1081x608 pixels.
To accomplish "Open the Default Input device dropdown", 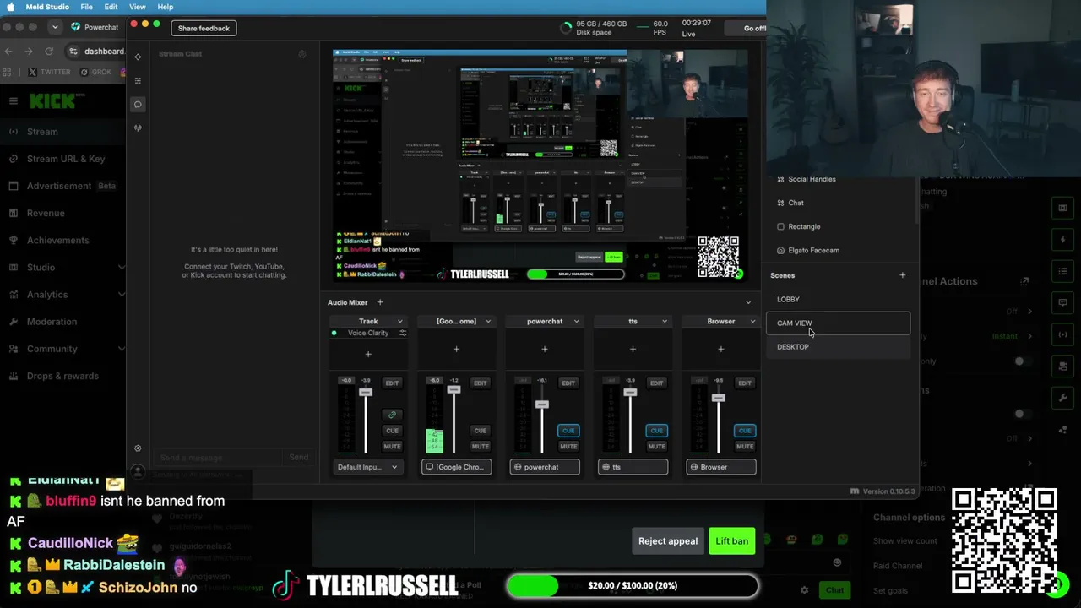I will pos(368,467).
